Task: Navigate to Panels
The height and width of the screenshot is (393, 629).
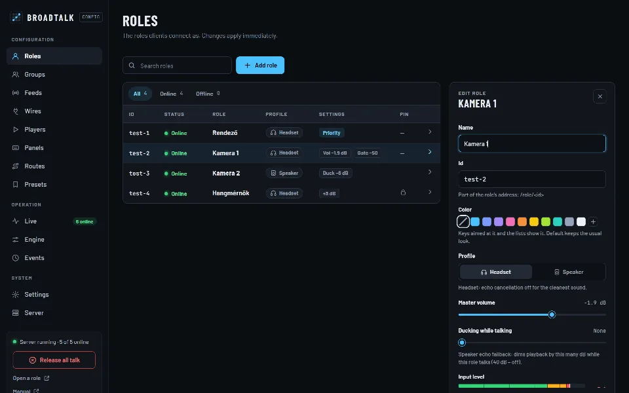Action: [x=54, y=148]
